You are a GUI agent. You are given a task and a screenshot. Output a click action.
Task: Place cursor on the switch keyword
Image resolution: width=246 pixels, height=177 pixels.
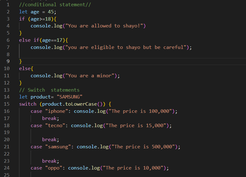click(27, 104)
